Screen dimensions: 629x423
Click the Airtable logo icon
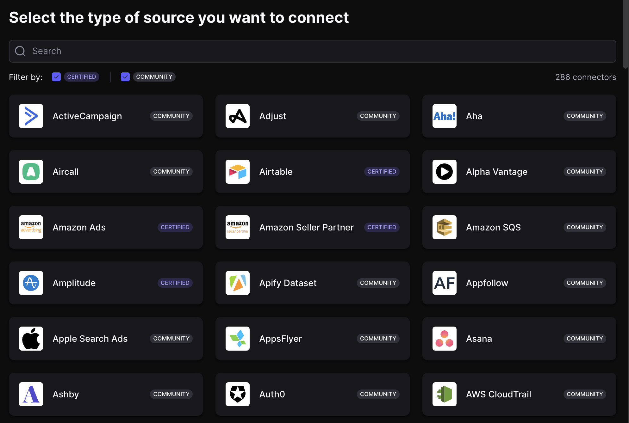[238, 172]
